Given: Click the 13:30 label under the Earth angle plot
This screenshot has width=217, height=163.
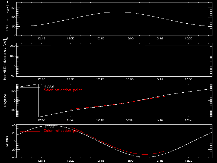Looking at the screenshot, I should coord(189,38).
